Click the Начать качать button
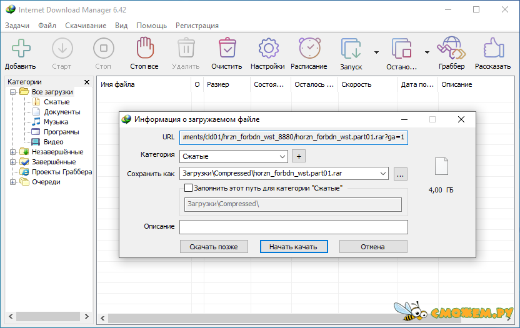This screenshot has width=520, height=328. [294, 247]
